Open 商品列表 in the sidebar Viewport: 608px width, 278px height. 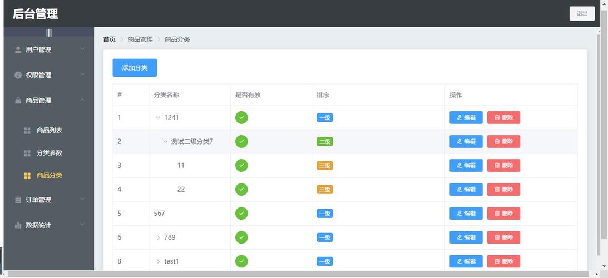point(49,130)
